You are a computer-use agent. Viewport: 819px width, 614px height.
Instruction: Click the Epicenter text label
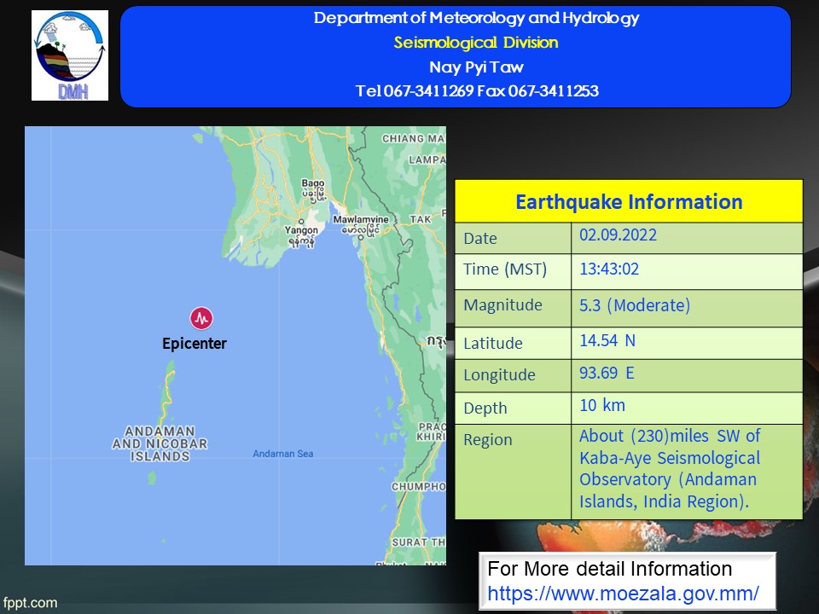(x=195, y=345)
